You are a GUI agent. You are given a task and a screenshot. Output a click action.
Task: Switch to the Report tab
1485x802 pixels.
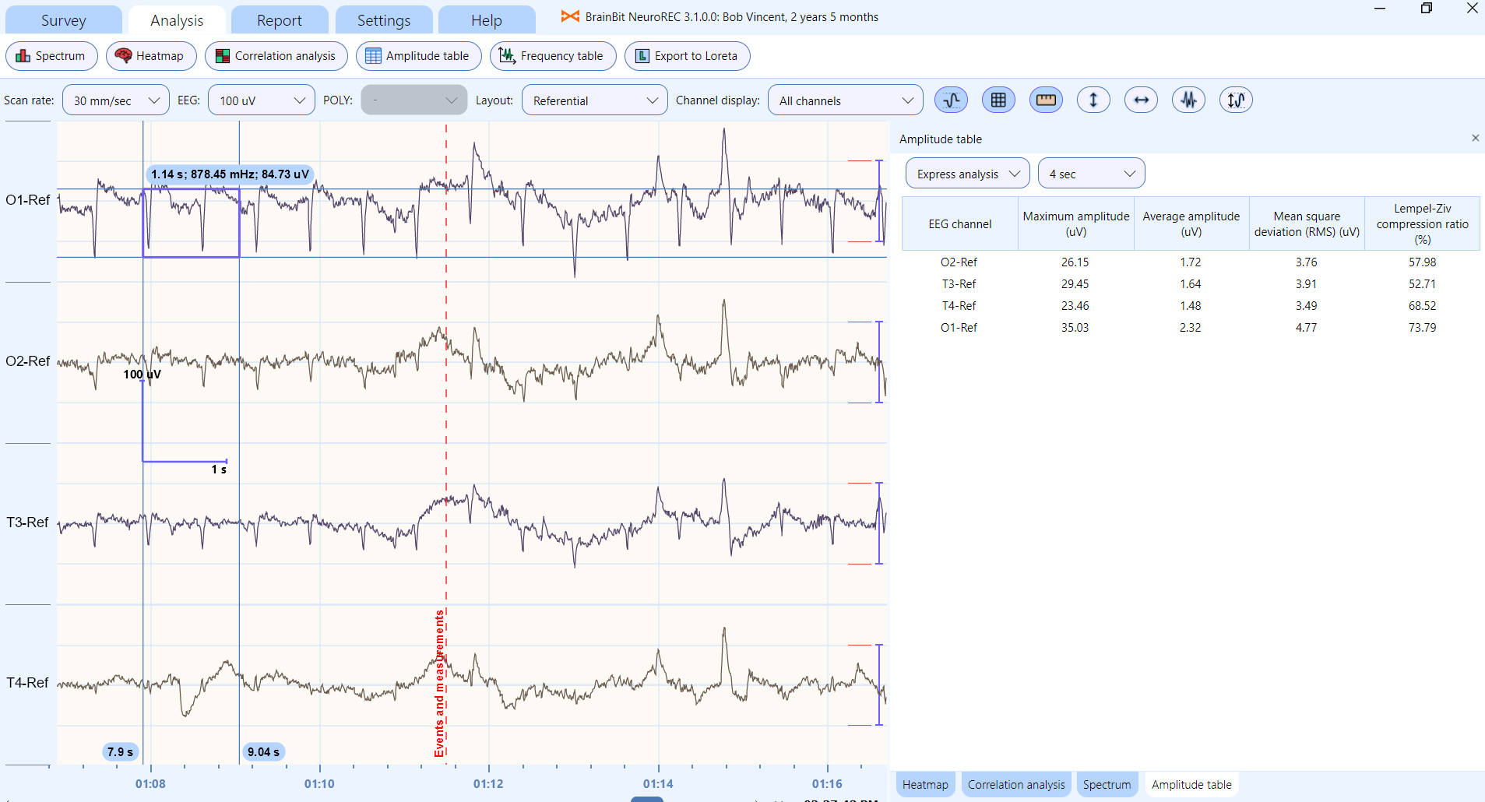tap(279, 20)
